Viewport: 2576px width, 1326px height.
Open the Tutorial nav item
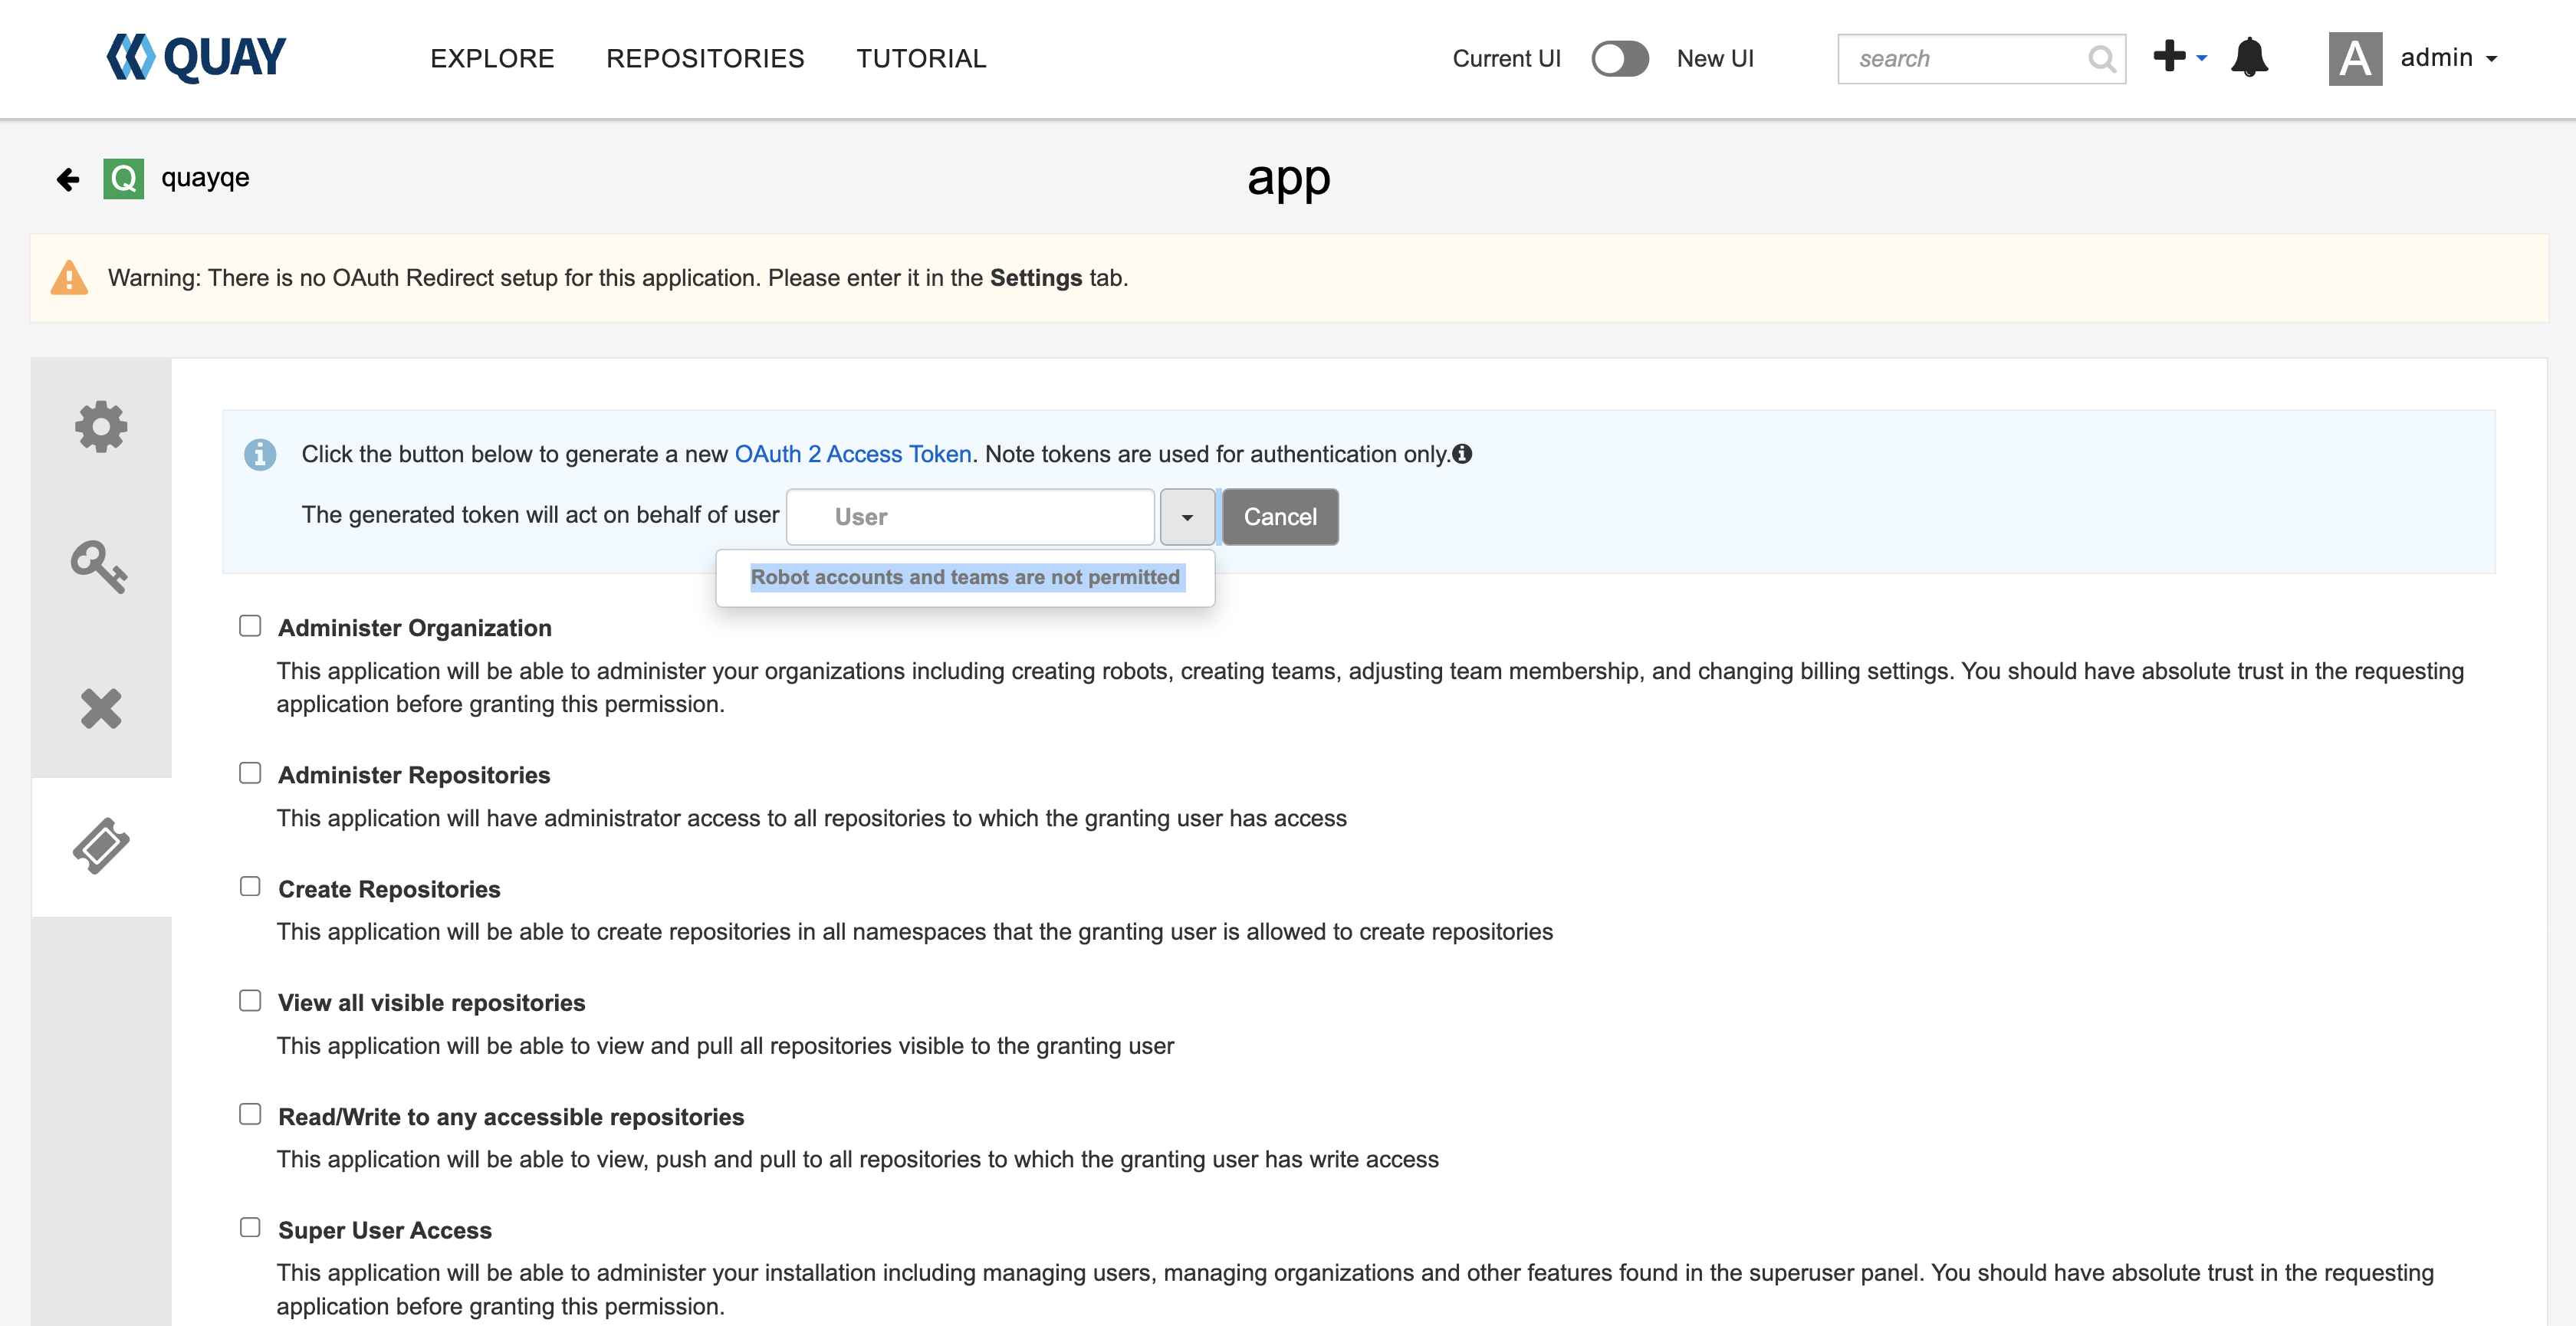click(921, 59)
